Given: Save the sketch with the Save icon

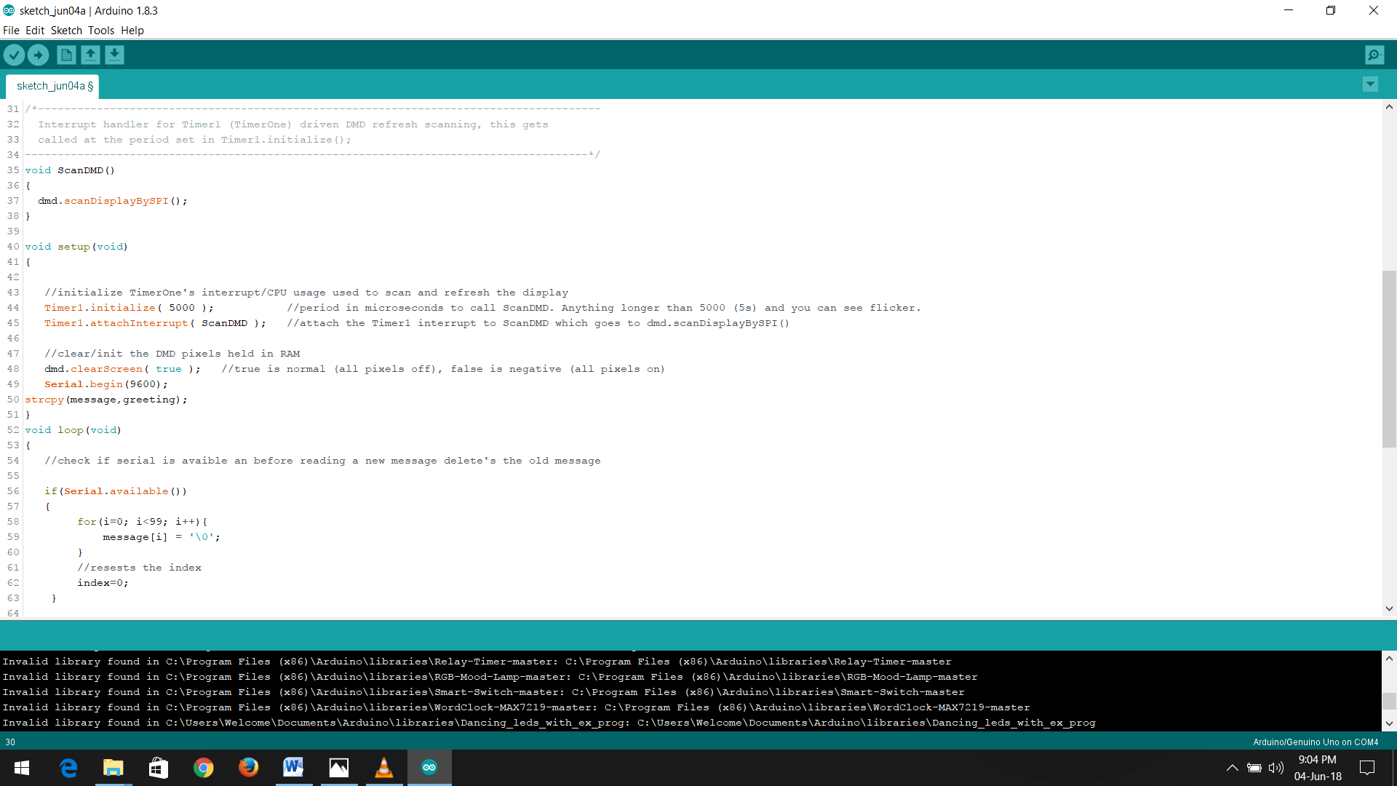Looking at the screenshot, I should [x=114, y=55].
